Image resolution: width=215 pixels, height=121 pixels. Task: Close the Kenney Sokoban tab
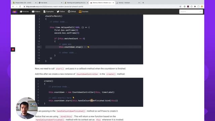(x=139, y=3)
